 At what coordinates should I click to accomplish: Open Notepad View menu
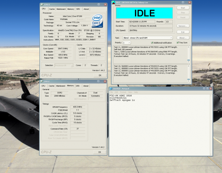(x=130, y=92)
